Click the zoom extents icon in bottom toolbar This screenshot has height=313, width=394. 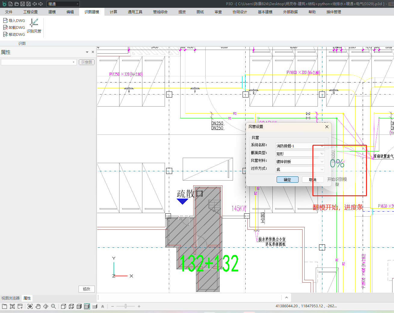point(30,306)
